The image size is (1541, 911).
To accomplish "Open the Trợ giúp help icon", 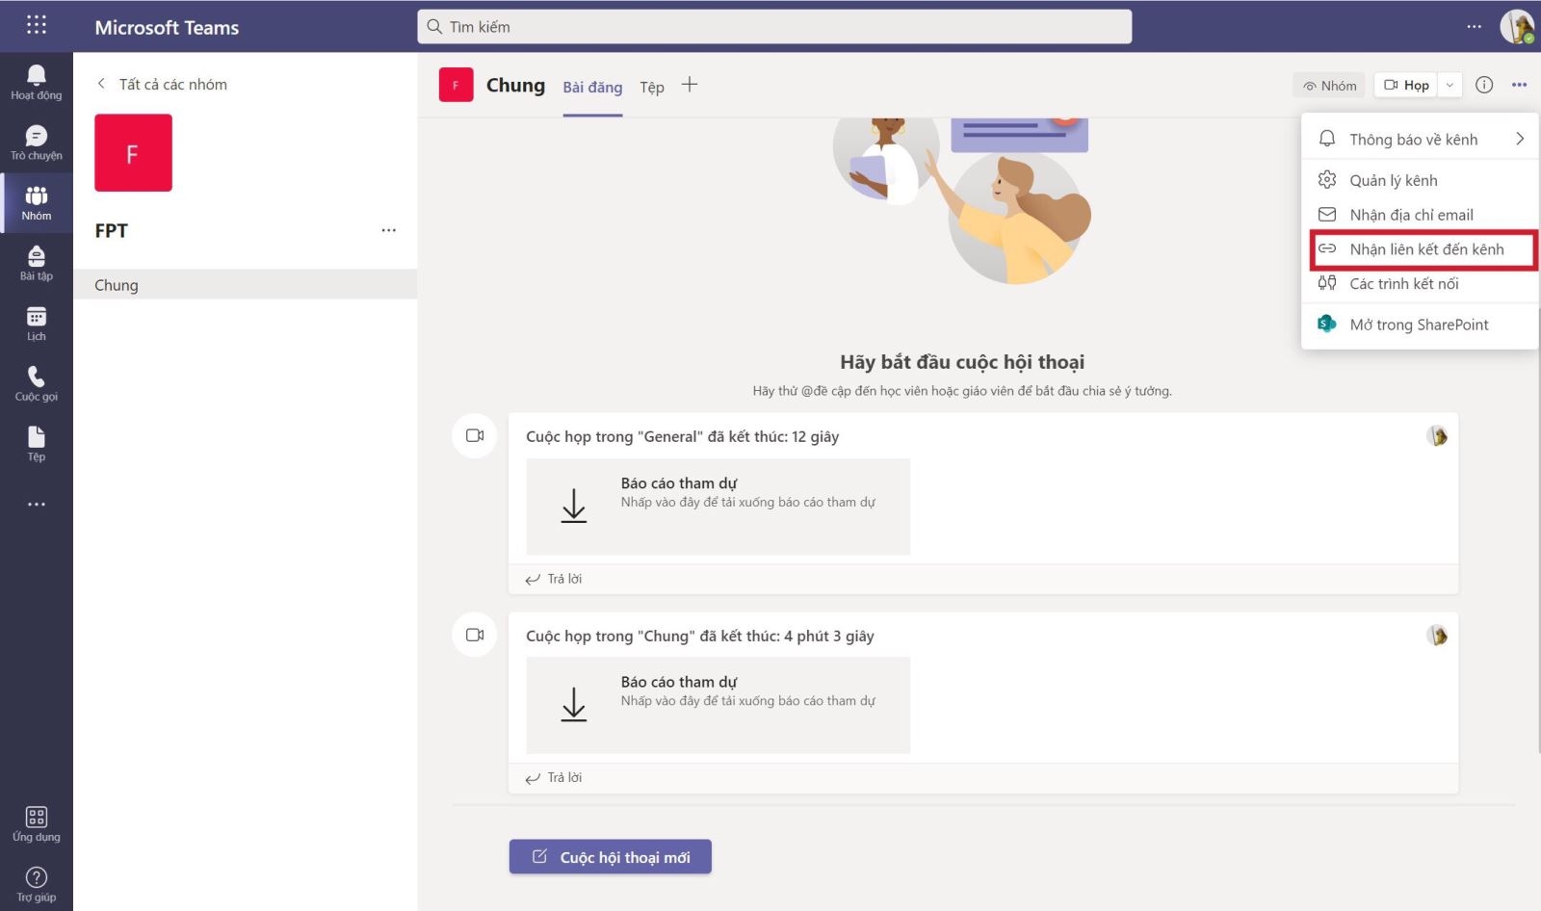I will (36, 878).
